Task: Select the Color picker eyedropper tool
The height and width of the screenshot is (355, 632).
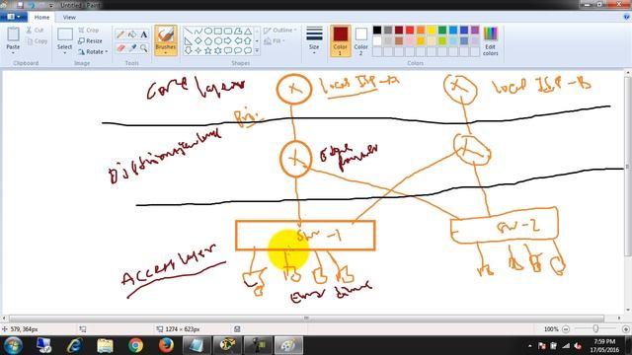Action: (x=131, y=48)
